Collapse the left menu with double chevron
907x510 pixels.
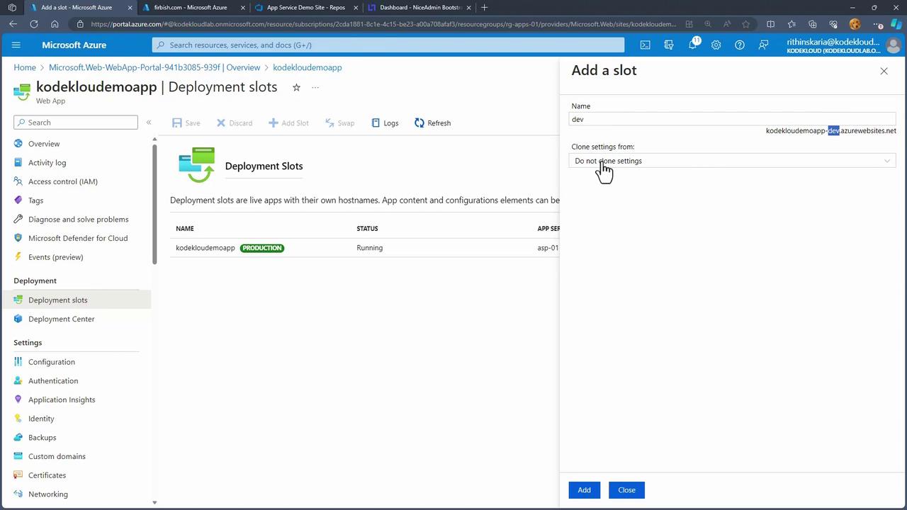point(149,123)
